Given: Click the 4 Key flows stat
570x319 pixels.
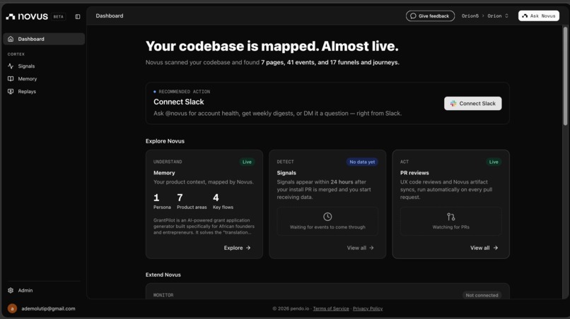Looking at the screenshot, I should [x=223, y=201].
